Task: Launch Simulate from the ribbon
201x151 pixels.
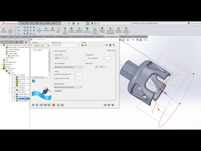Action: 52,29
